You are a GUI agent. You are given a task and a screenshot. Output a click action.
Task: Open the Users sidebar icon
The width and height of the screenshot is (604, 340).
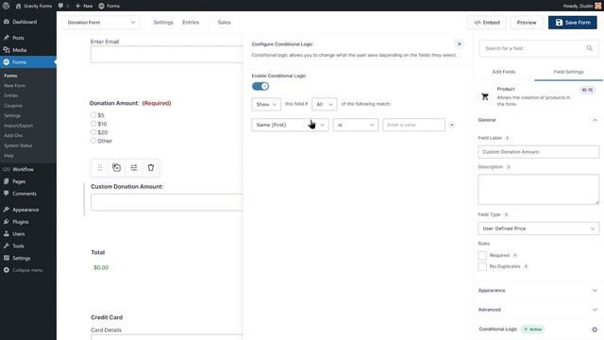[x=7, y=233]
